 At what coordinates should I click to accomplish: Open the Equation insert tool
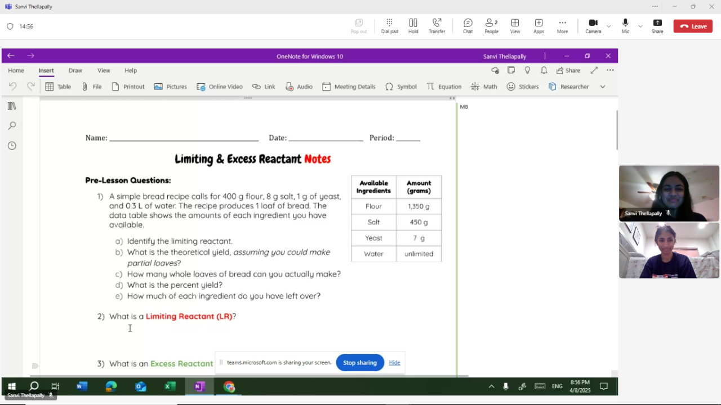(444, 87)
